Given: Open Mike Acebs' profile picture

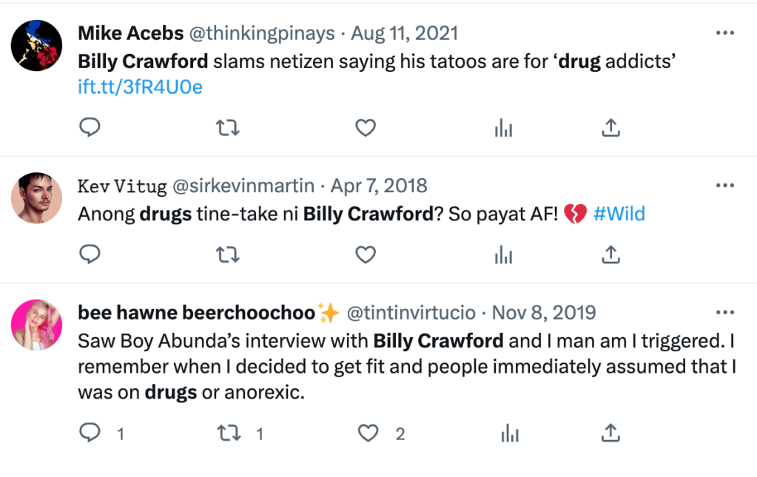Looking at the screenshot, I should [36, 45].
